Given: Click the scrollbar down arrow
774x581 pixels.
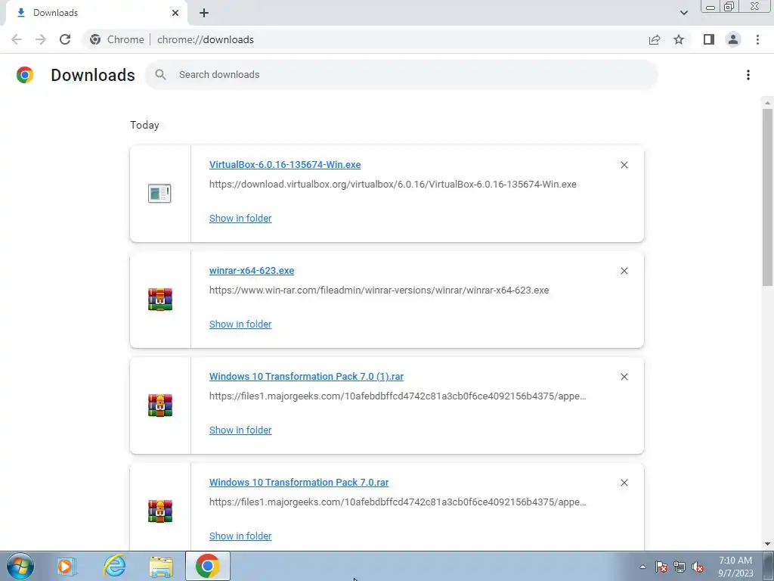Looking at the screenshot, I should coord(767,545).
